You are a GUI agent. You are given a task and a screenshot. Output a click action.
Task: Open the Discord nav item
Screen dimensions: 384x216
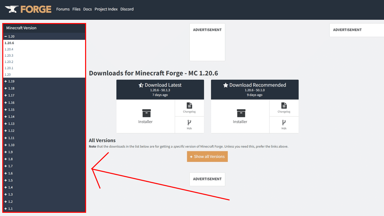pos(127,9)
